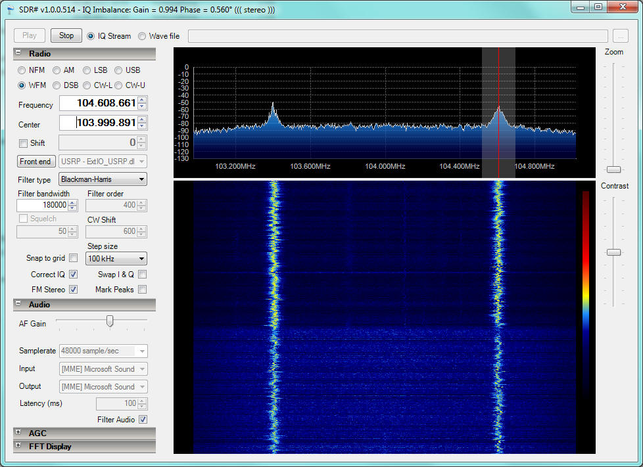Open the wave file browse button
This screenshot has height=467, width=643.
(x=621, y=36)
